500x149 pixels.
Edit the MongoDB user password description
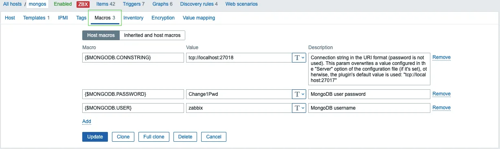pyautogui.click(x=369, y=94)
